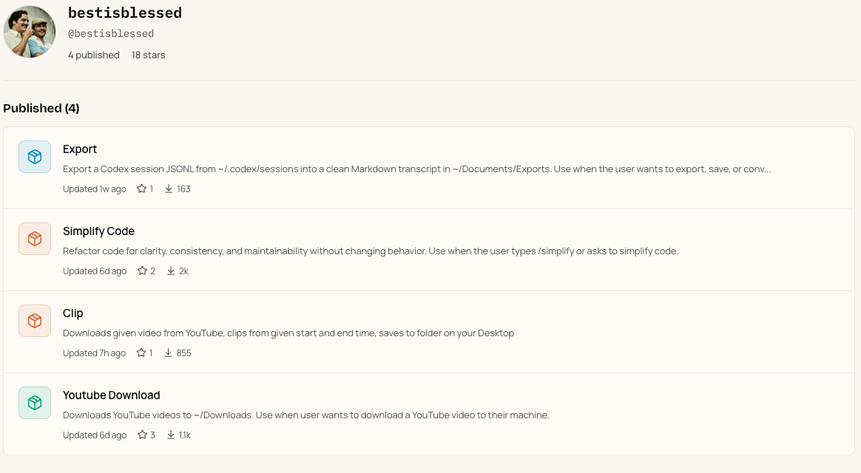The height and width of the screenshot is (473, 861).
Task: Click "Updated 6d ago" in the Youtube Download row
Action: click(x=95, y=435)
